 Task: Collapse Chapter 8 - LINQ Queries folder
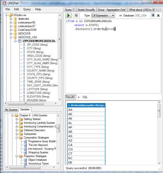tap(12, 115)
